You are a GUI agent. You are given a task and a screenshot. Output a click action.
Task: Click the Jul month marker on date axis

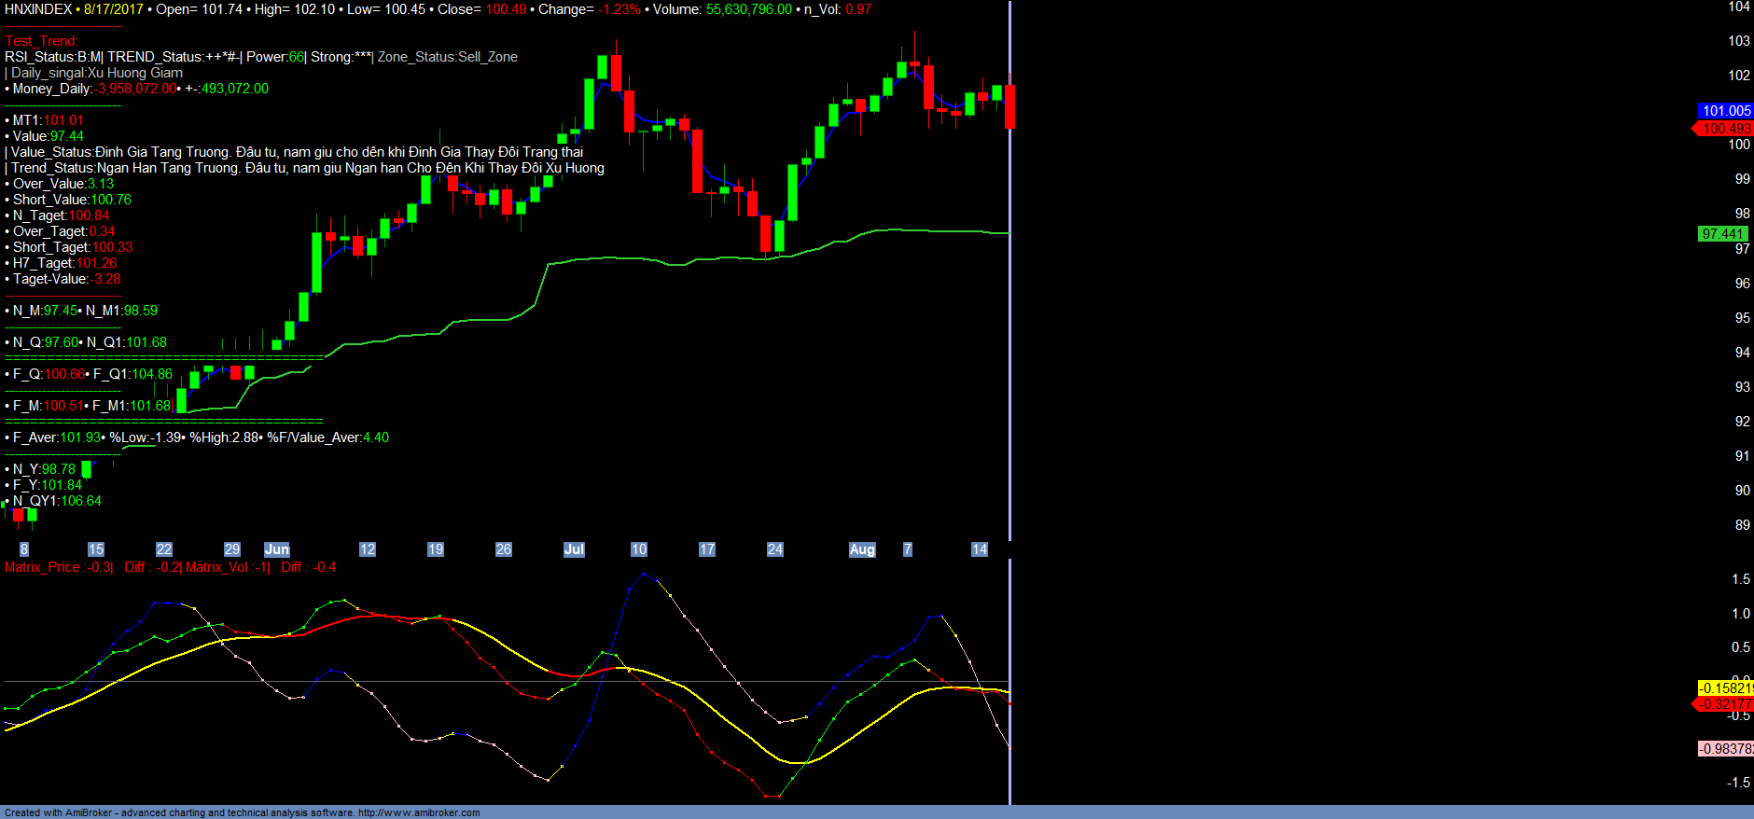[574, 549]
